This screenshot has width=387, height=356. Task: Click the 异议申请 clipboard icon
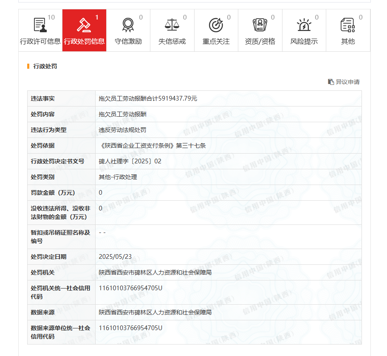click(x=331, y=82)
